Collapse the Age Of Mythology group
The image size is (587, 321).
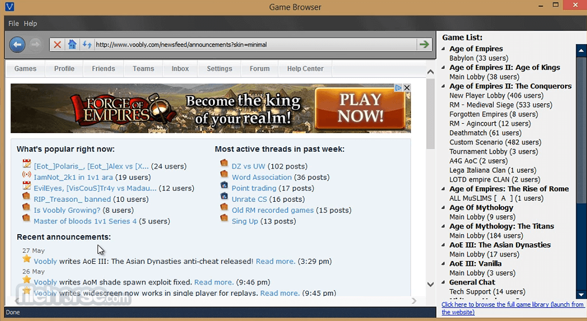443,208
